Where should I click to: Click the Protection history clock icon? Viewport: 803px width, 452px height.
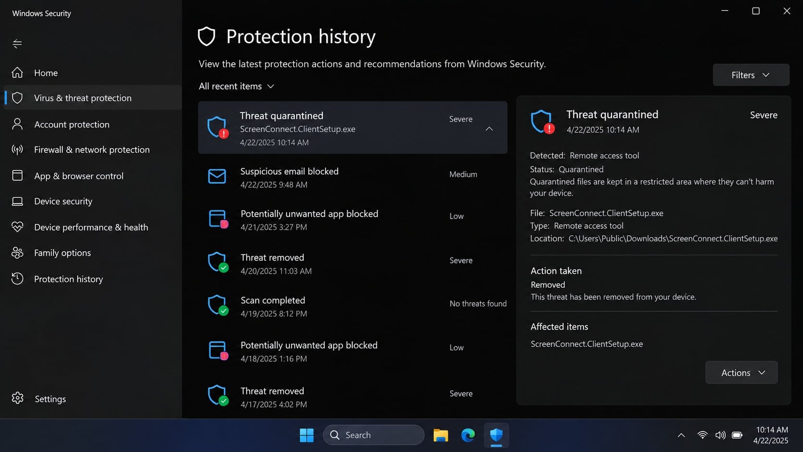pyautogui.click(x=17, y=279)
